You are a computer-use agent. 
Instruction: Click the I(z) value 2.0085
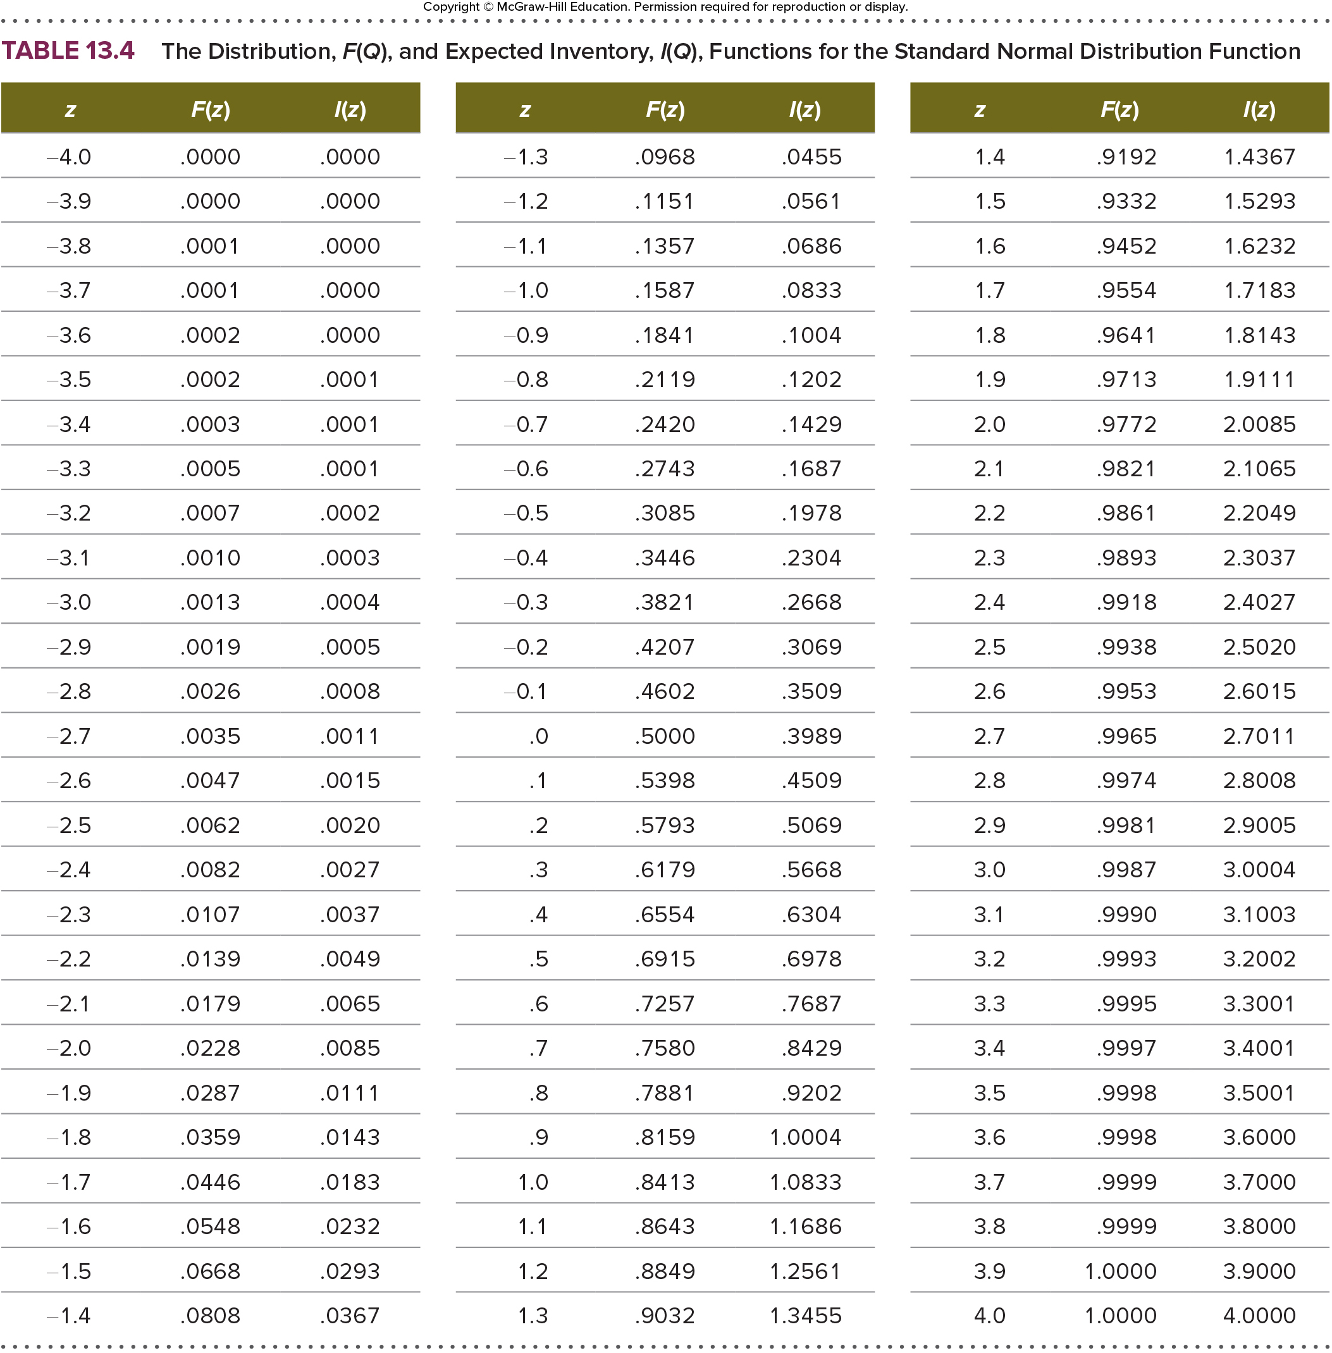[1260, 424]
